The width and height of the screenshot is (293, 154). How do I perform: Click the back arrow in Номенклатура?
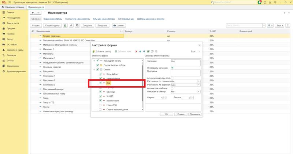[33, 13]
